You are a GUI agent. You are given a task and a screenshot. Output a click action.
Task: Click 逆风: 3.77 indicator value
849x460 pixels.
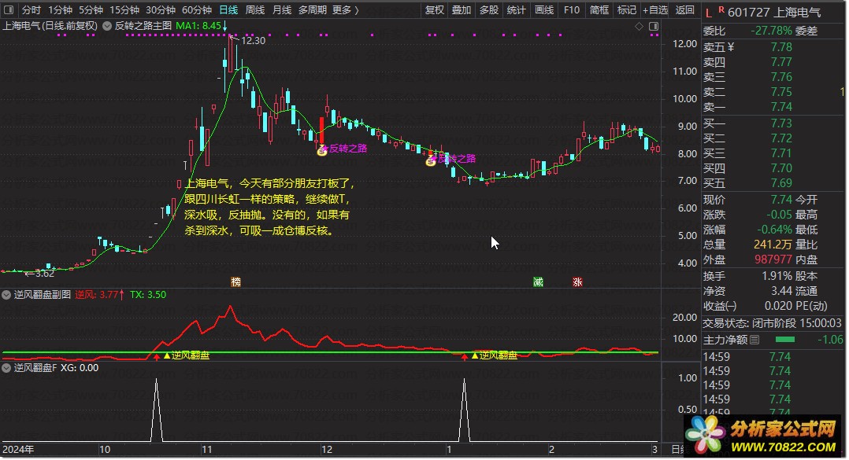click(x=96, y=295)
